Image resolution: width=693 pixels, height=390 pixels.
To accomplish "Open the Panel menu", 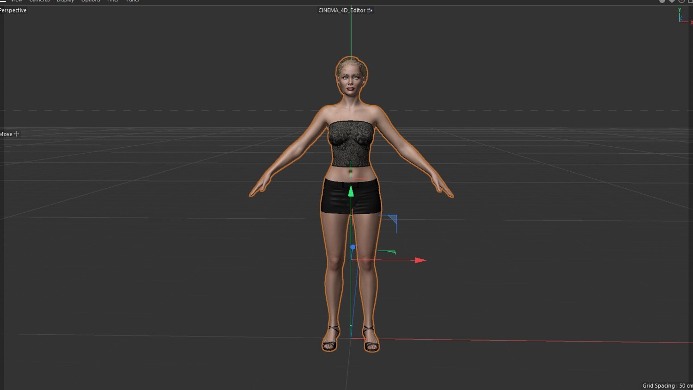I will [x=133, y=1].
